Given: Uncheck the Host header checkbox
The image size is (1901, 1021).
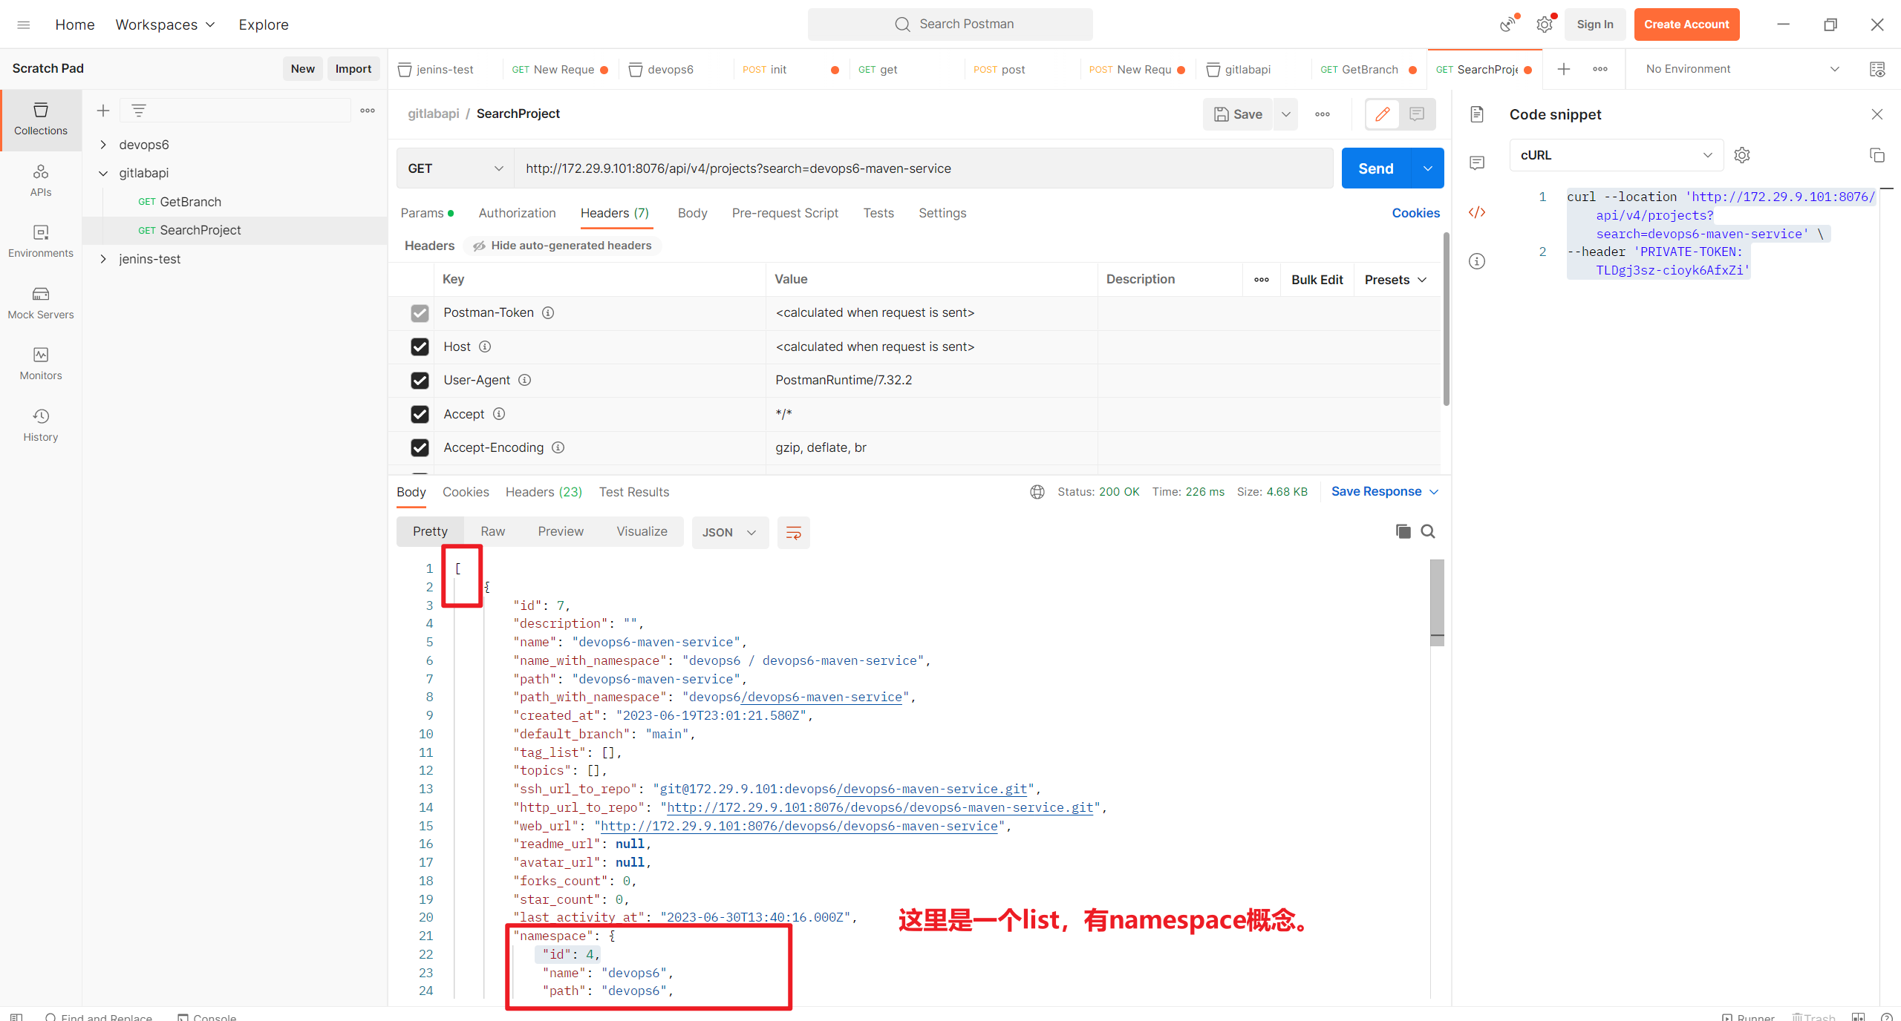Looking at the screenshot, I should 420,347.
